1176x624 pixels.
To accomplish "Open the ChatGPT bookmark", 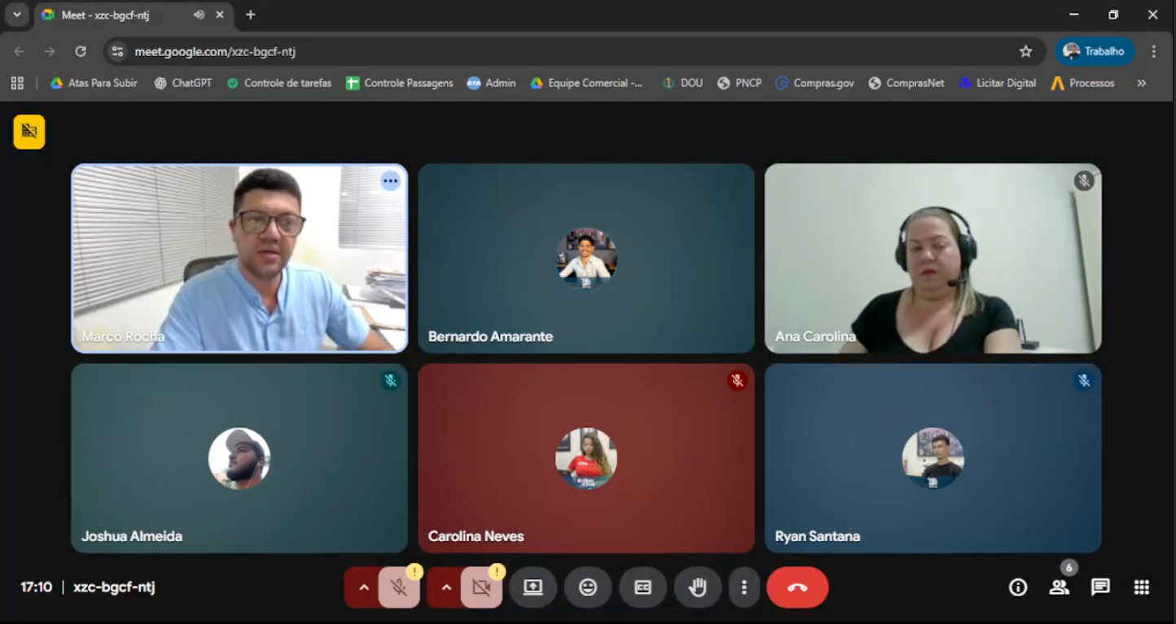I will tap(182, 82).
